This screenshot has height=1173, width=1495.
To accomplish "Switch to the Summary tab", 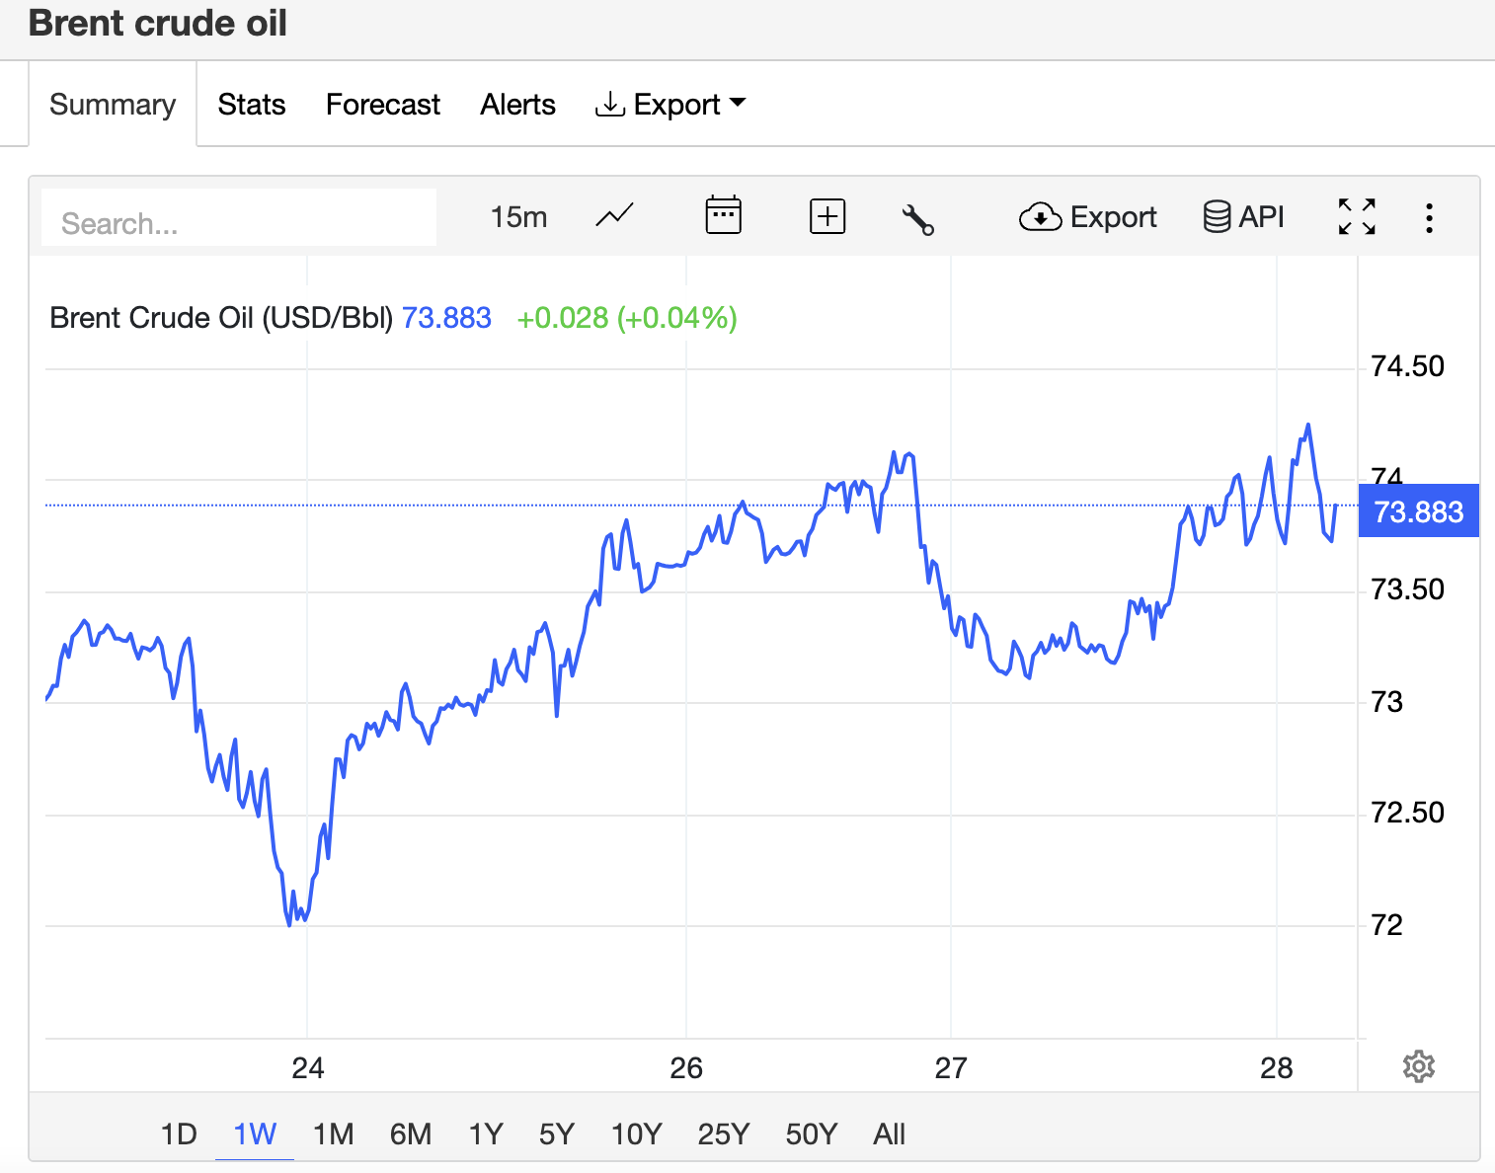I will 113,105.
